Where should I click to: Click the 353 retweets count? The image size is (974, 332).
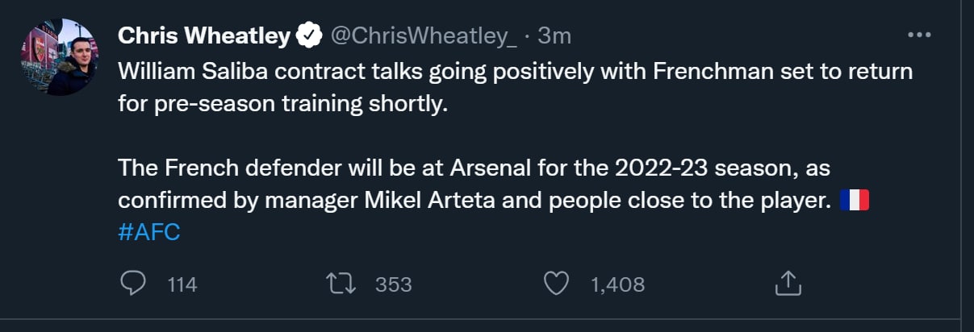(394, 284)
